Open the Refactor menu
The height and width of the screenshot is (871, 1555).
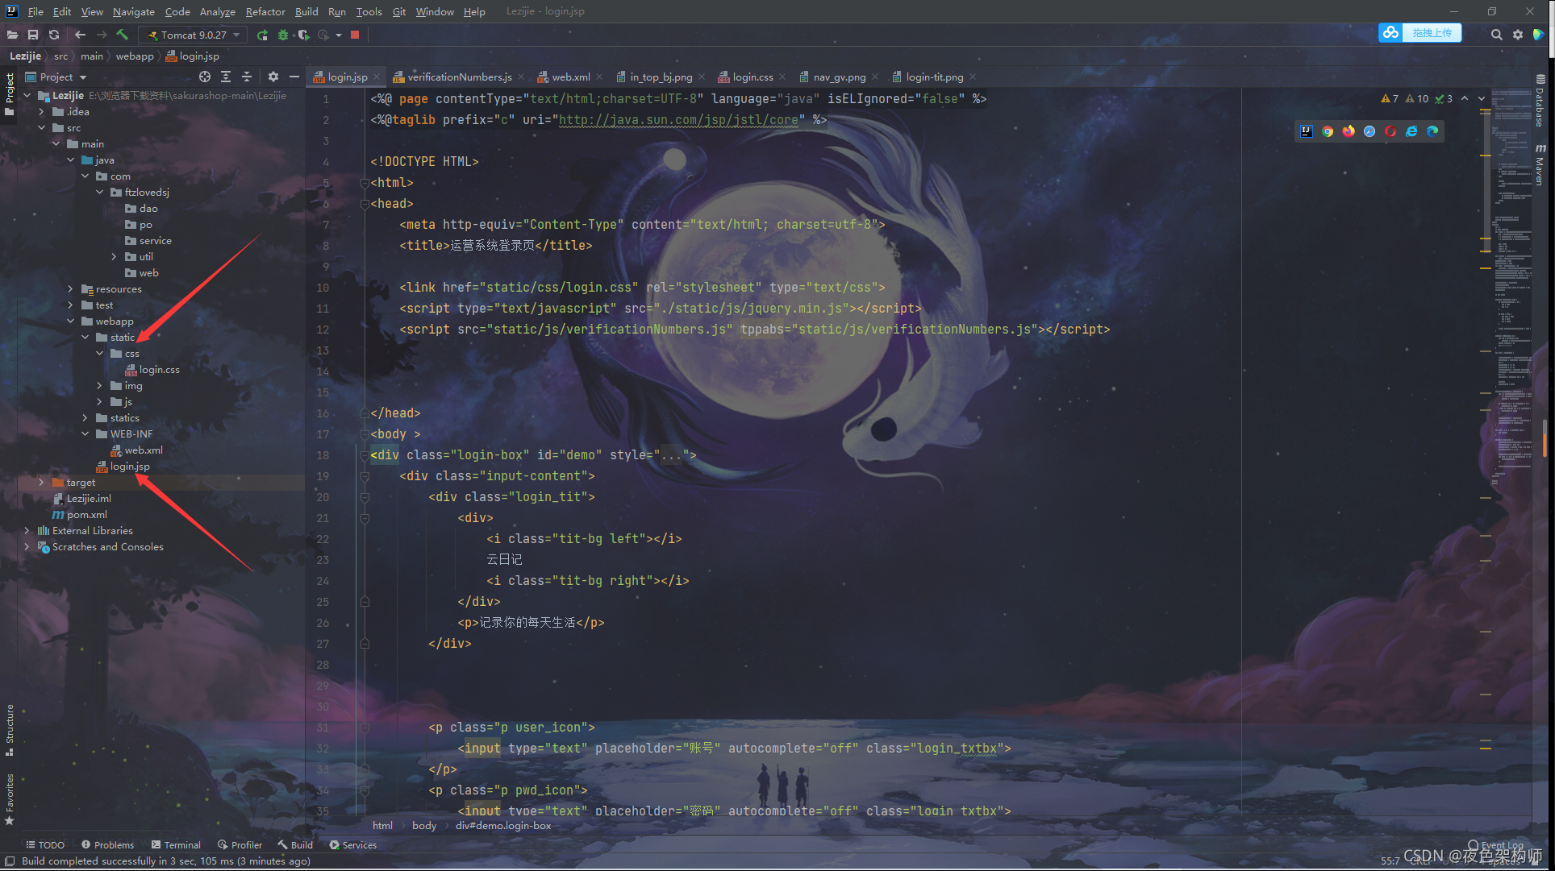click(265, 11)
